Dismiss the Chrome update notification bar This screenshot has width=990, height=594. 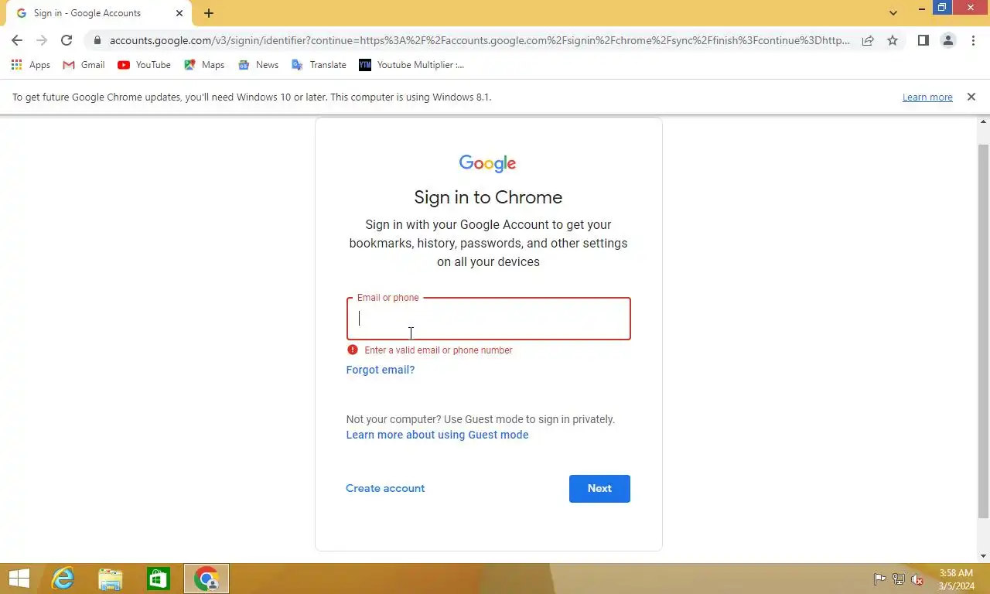point(971,97)
